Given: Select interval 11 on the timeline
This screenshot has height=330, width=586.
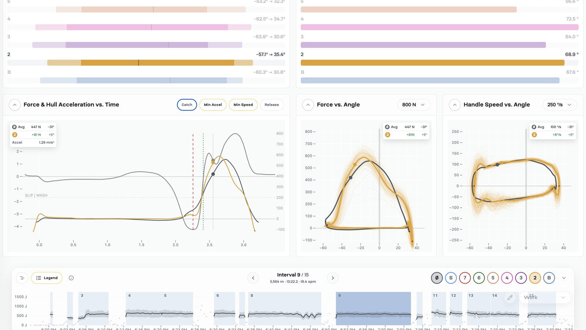Looking at the screenshot, I should [439, 308].
